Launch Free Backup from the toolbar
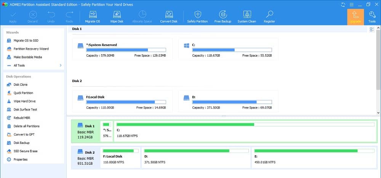The width and height of the screenshot is (381, 178). point(223,16)
